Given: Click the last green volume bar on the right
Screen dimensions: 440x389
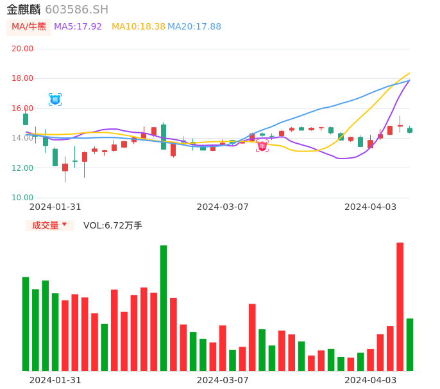Looking at the screenshot, I should point(410,345).
